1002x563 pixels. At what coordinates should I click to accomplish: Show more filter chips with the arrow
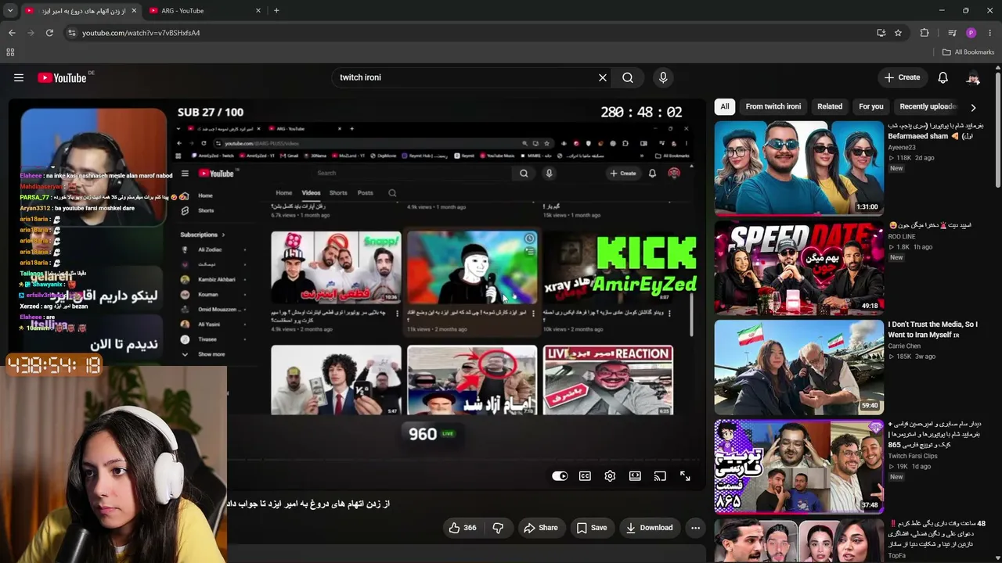pyautogui.click(x=973, y=107)
